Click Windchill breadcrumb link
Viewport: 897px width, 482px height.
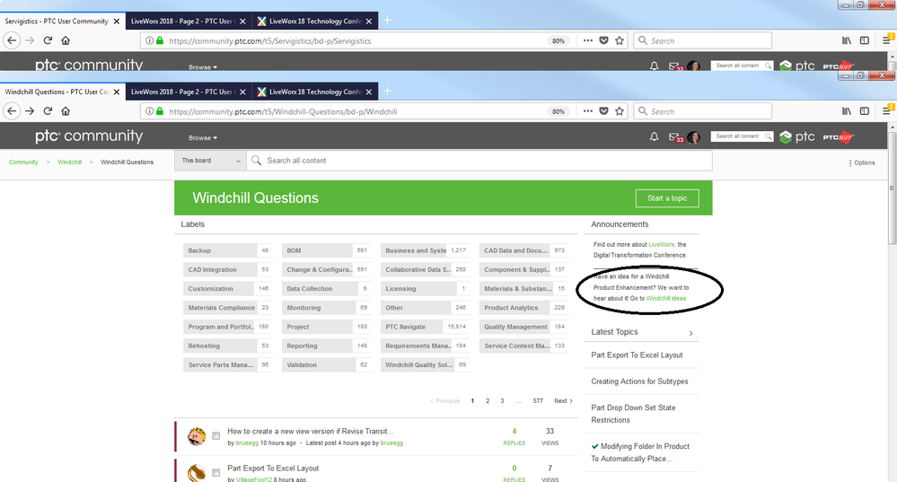click(x=69, y=162)
